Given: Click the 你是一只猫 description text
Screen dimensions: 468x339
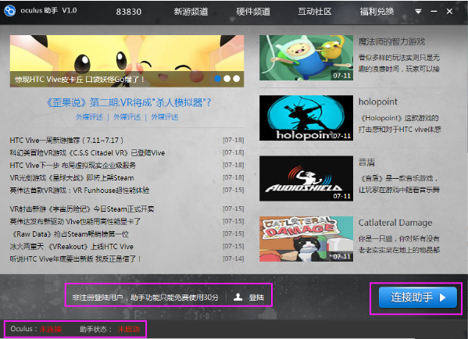Looking at the screenshot, I should point(399,244).
